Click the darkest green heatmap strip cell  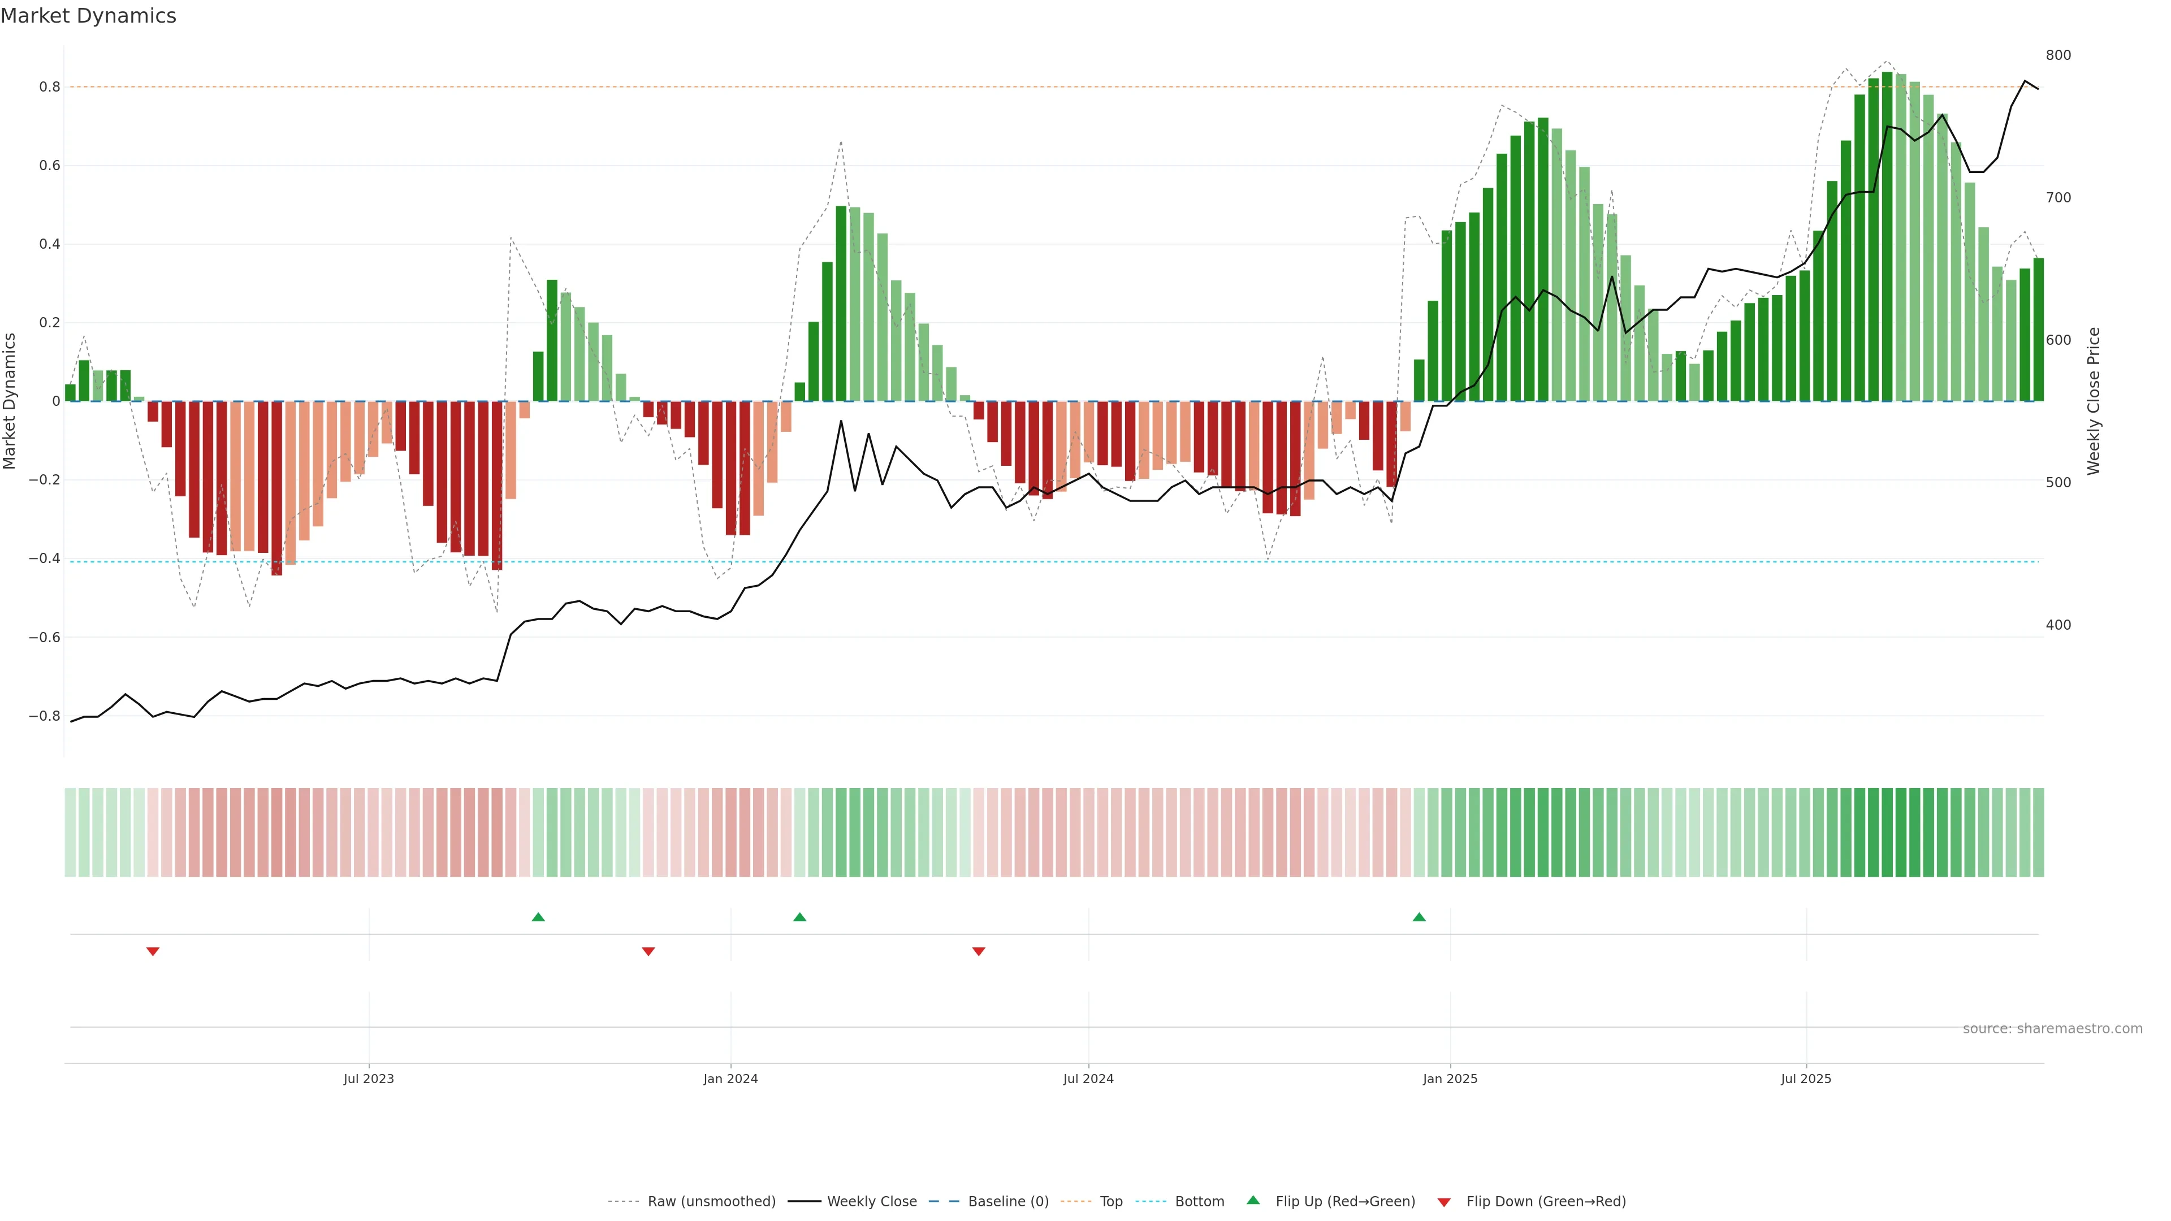pyautogui.click(x=1887, y=833)
